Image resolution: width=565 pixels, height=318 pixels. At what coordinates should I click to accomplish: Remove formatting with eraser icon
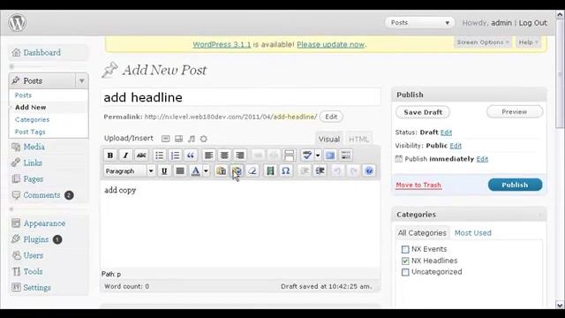(x=252, y=170)
